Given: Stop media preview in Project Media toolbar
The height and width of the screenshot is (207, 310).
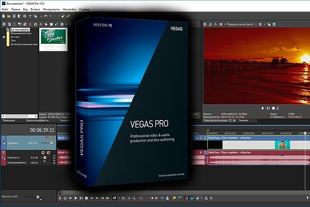Looking at the screenshot, I should point(51,24).
